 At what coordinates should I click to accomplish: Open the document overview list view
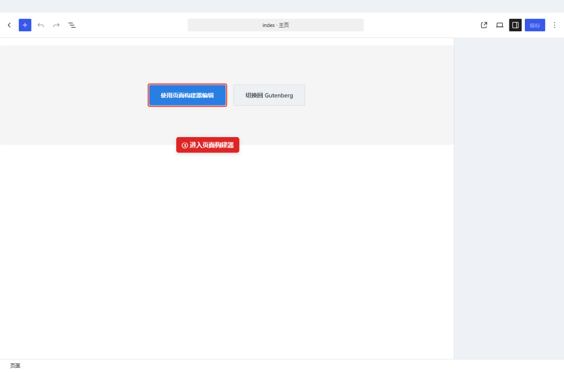point(72,25)
